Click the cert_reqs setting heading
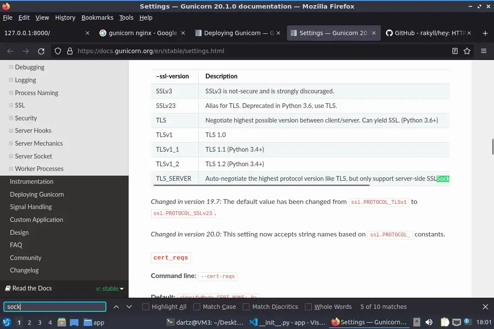The height and width of the screenshot is (329, 494). [170, 257]
